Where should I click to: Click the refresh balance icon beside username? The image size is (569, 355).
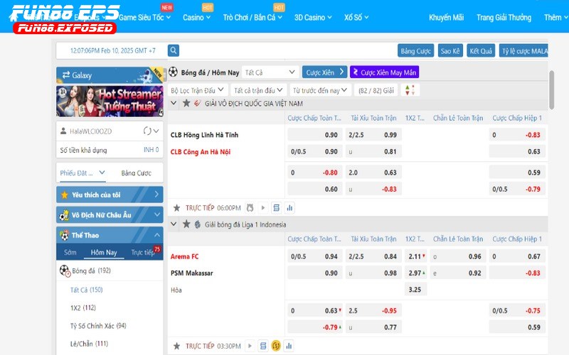click(147, 131)
